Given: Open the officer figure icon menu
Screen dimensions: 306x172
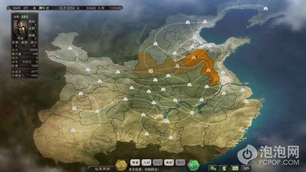Looking at the screenshot, I should click(224, 168).
